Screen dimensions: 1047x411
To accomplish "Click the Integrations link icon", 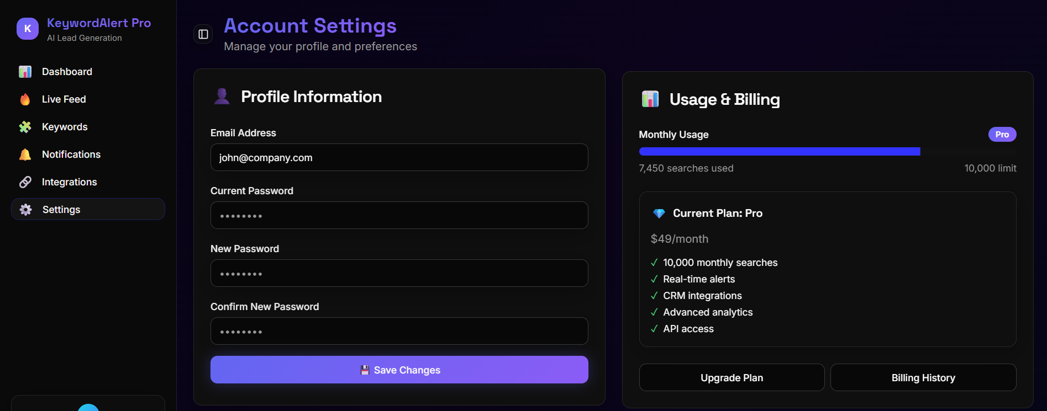I will [x=25, y=182].
